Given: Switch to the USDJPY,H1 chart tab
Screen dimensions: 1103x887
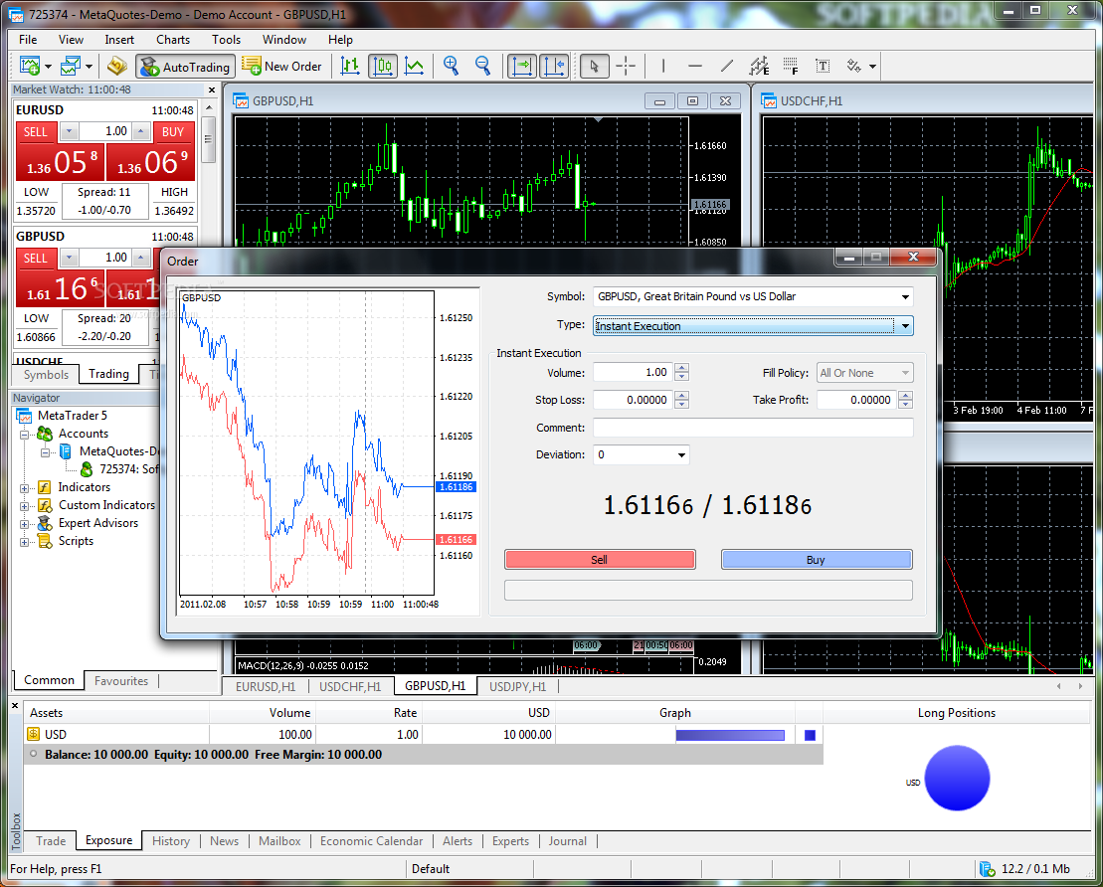Looking at the screenshot, I should coord(518,686).
